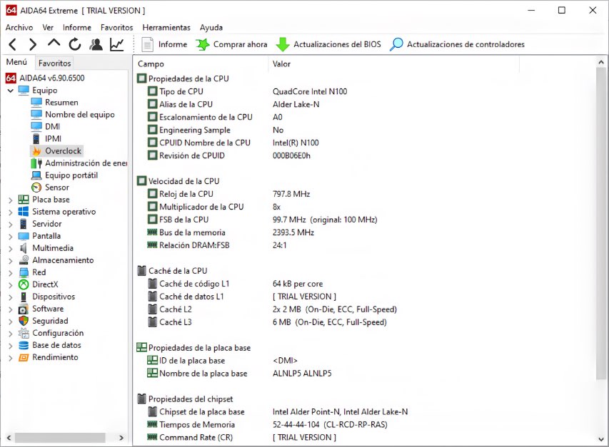
Task: Open Actualizaciones del BIOS
Action: pos(328,45)
